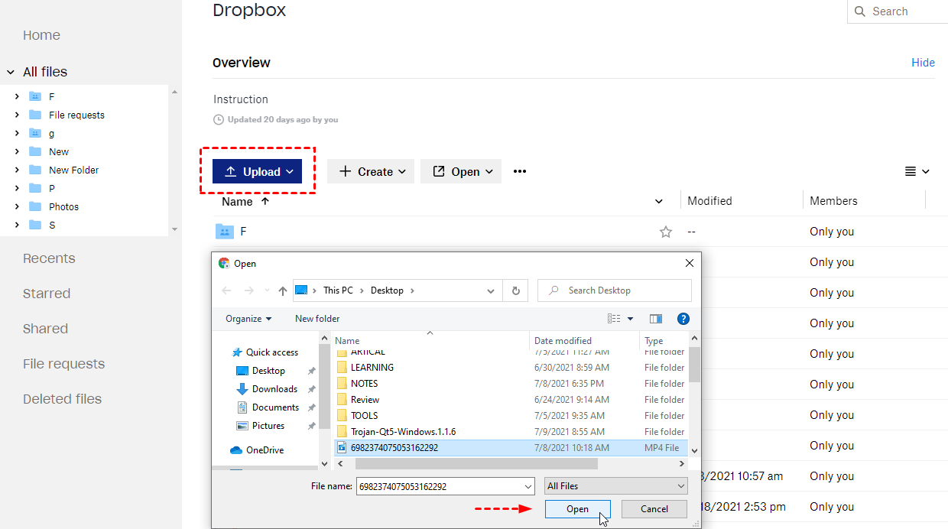Open Recents in the sidebar
This screenshot has width=948, height=529.
49,258
